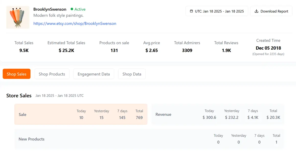Click the Total Admirers 3309 stat
Viewport: 296px width, 152px height.
[x=187, y=47]
